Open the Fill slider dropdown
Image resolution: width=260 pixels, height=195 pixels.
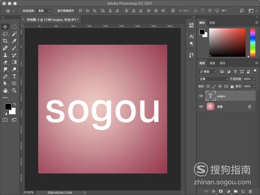[x=254, y=86]
